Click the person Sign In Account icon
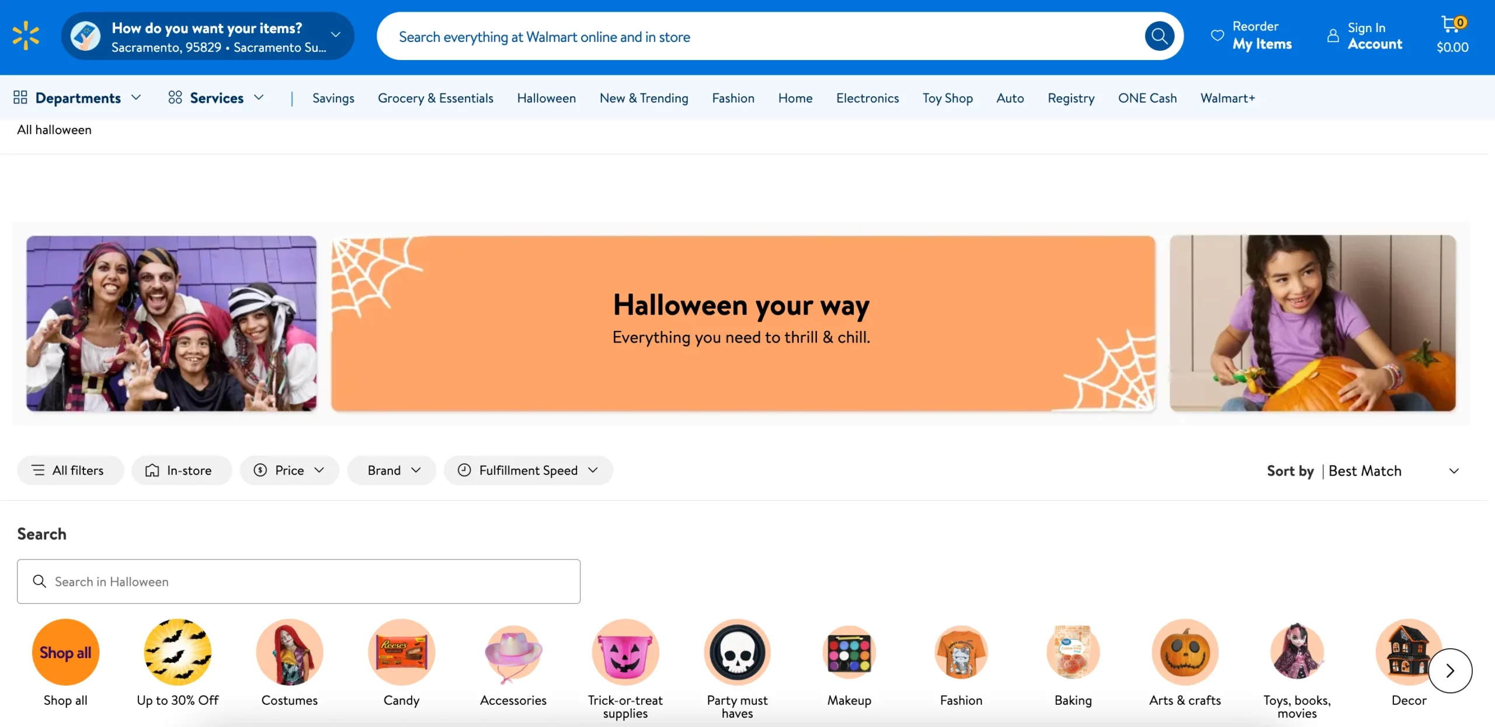The image size is (1495, 727). (x=1333, y=36)
